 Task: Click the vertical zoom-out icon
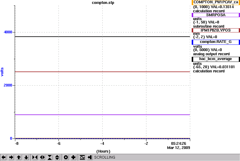(57, 157)
